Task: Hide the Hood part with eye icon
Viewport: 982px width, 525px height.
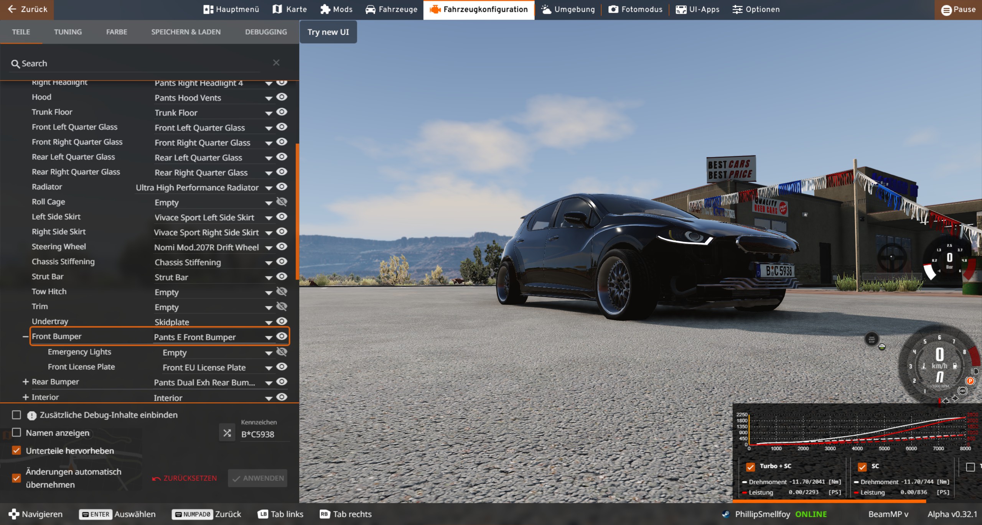Action: (x=282, y=97)
